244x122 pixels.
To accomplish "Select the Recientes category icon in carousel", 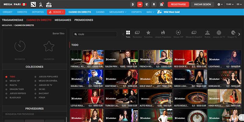I will (x=137, y=34).
